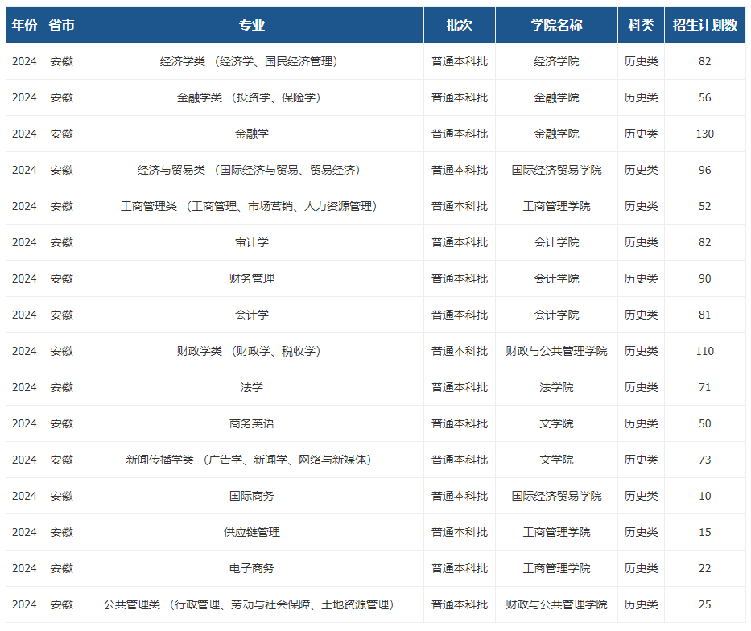The height and width of the screenshot is (631, 751).
Task: Select the 金融学 major cell
Action: pyautogui.click(x=252, y=134)
